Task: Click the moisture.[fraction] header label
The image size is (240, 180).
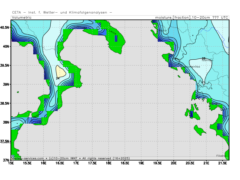Action: pyautogui.click(x=172, y=17)
